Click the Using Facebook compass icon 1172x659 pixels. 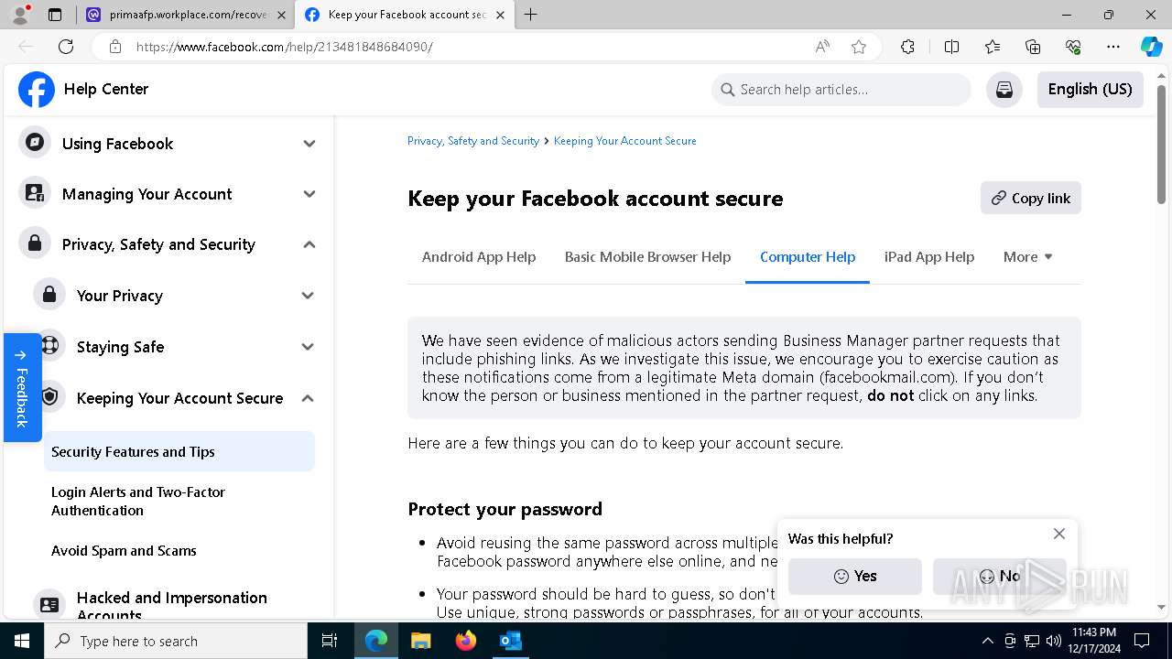[35, 143]
